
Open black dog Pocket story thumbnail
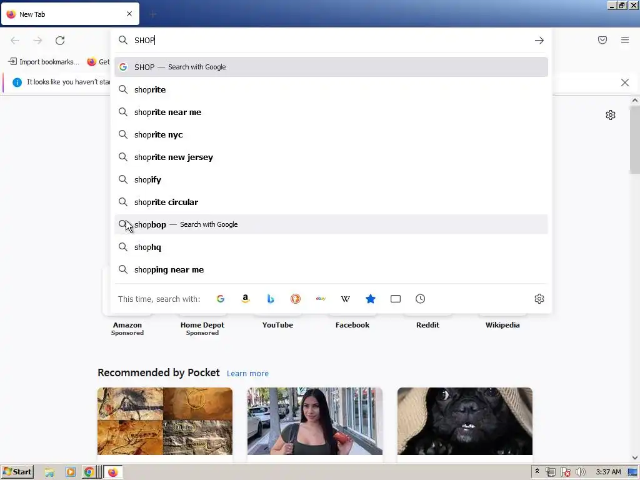(x=465, y=421)
